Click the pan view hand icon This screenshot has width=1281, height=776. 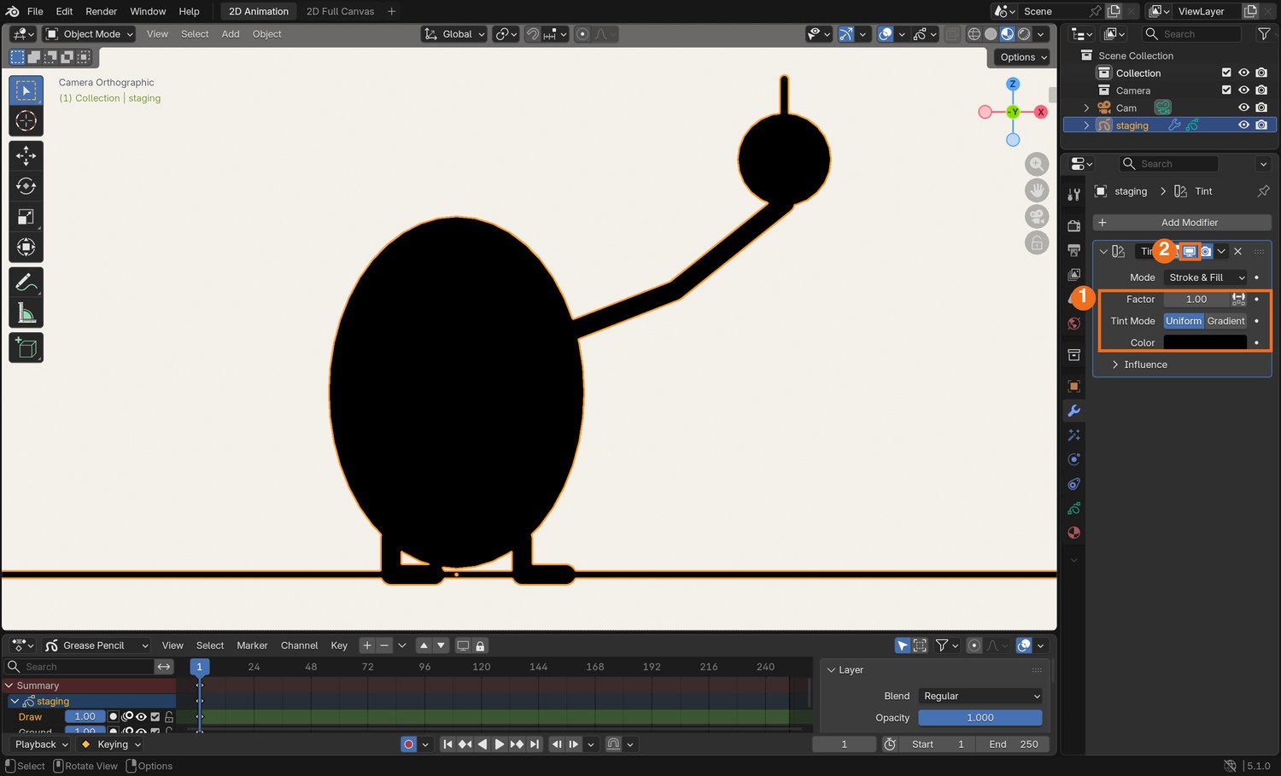coord(1037,190)
